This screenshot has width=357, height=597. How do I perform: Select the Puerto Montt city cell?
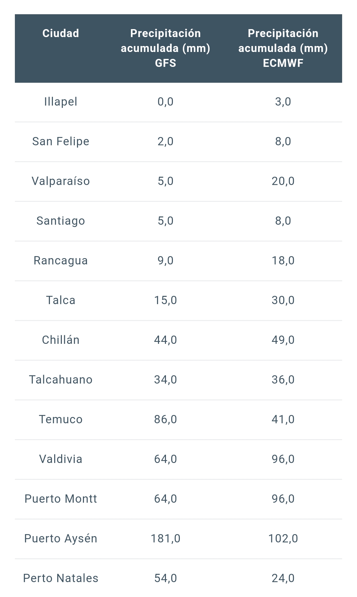coord(61,499)
